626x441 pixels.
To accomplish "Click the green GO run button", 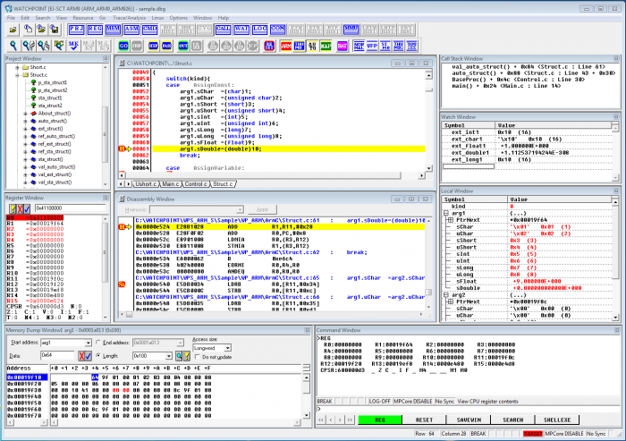I will tap(123, 46).
